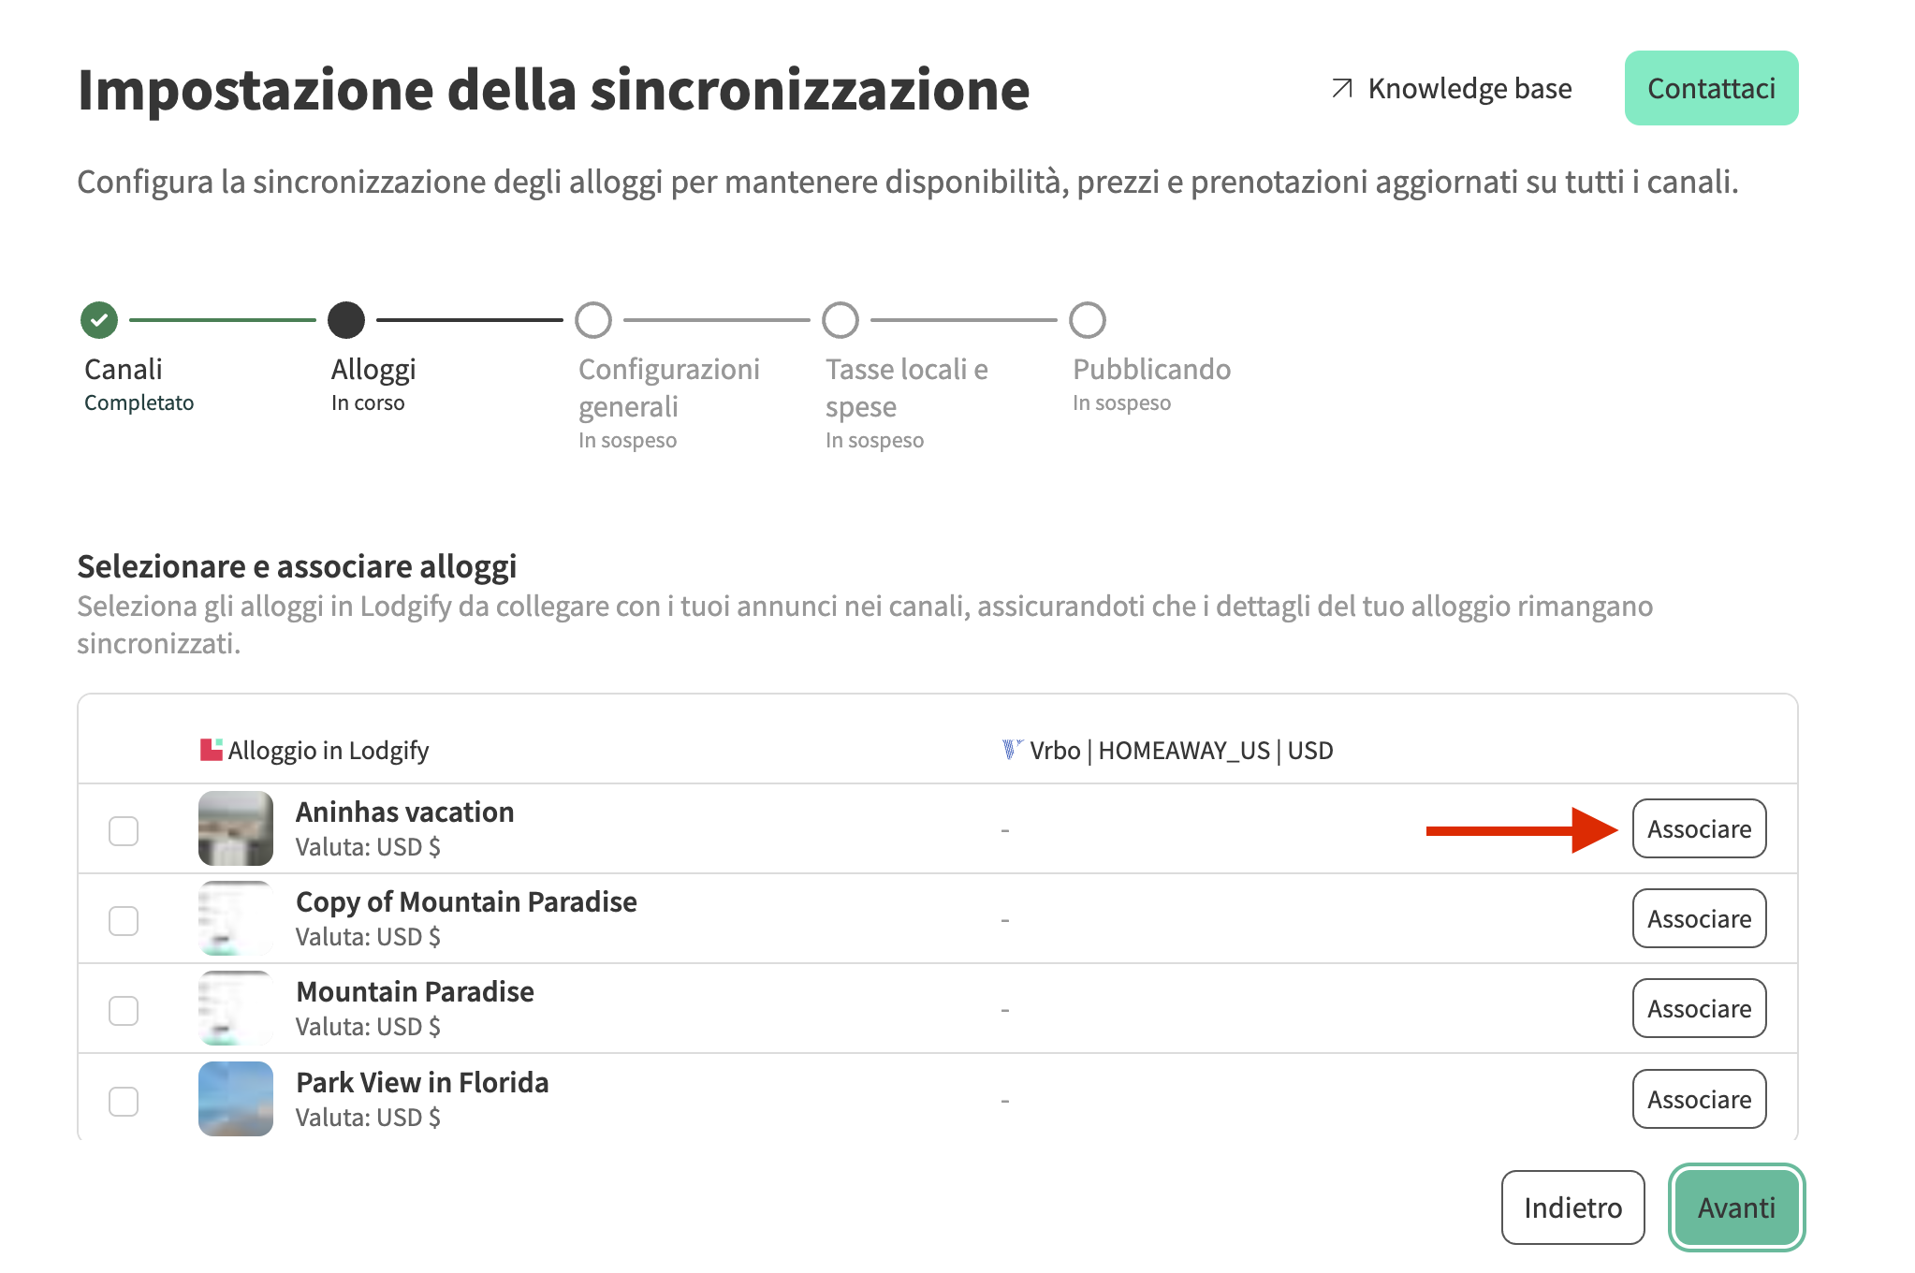Click Associare for Park View in Florida
1915x1273 pixels.
point(1699,1099)
